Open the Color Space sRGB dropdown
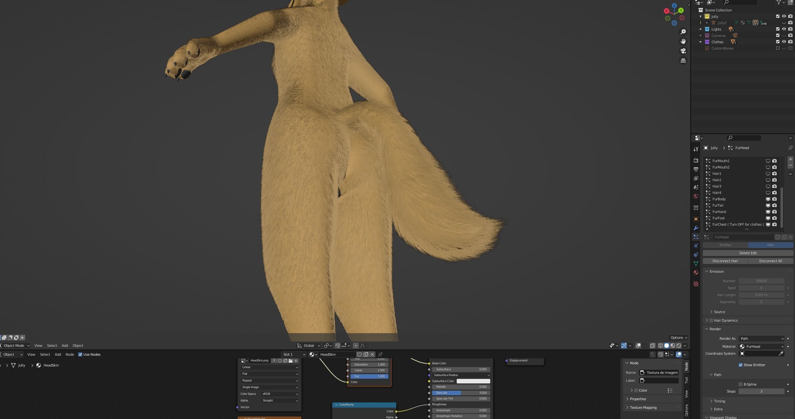Image resolution: width=795 pixels, height=419 pixels. click(x=279, y=394)
